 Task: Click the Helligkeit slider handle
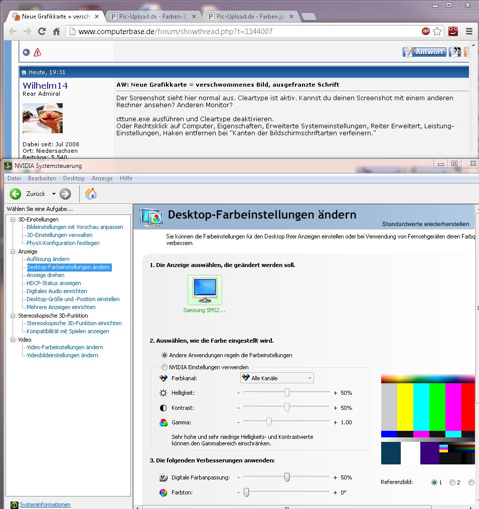click(286, 393)
